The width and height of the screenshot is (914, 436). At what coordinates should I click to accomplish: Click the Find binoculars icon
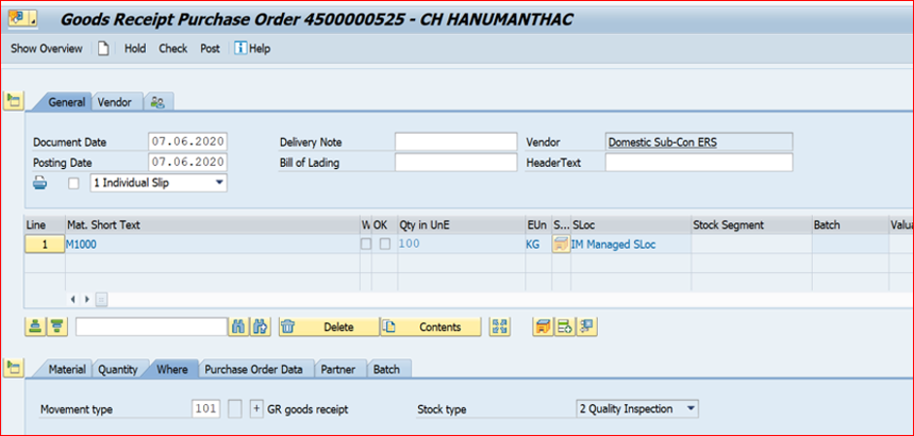click(x=238, y=327)
